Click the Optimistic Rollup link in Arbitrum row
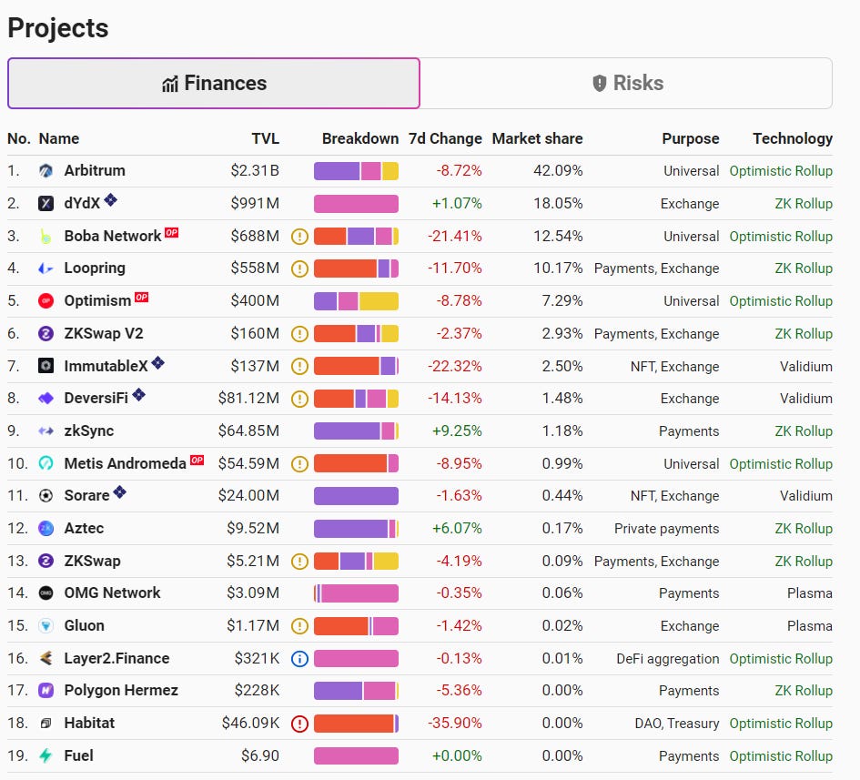The image size is (860, 780). pyautogui.click(x=781, y=171)
